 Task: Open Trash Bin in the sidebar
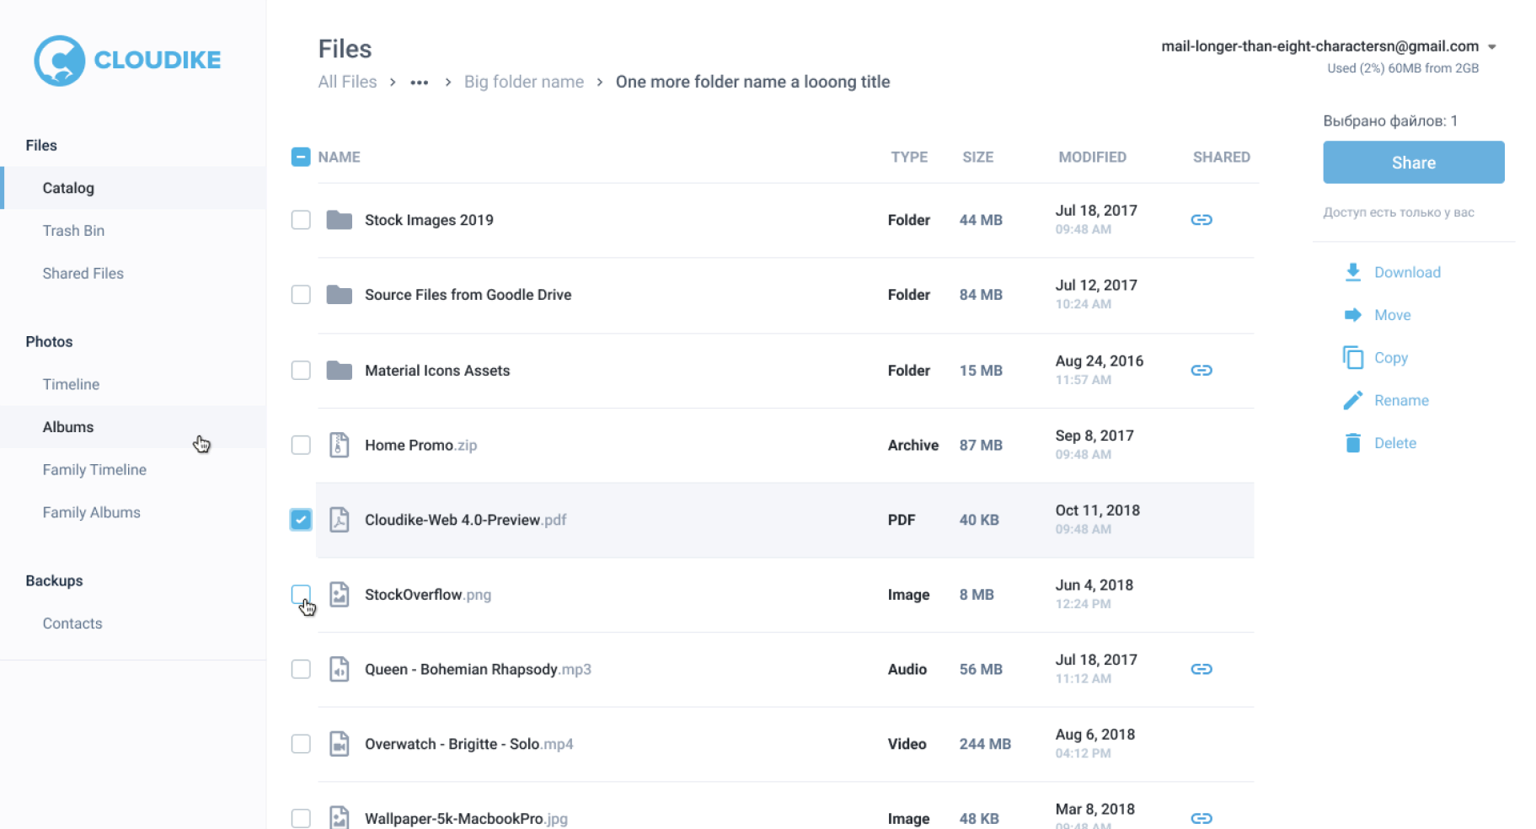point(73,231)
